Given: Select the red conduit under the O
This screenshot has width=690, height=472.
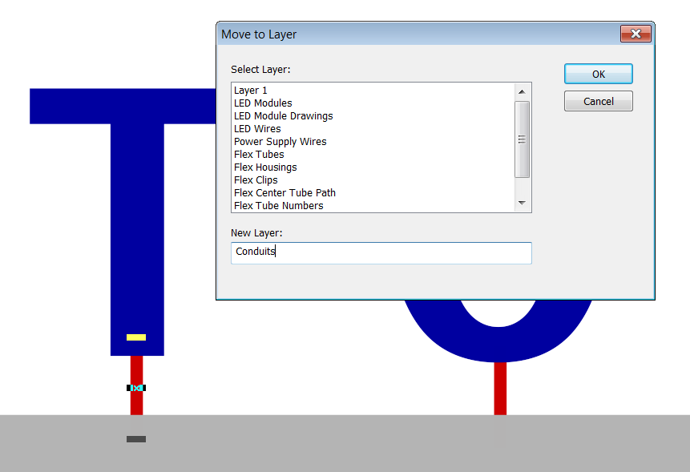Looking at the screenshot, I should point(500,389).
